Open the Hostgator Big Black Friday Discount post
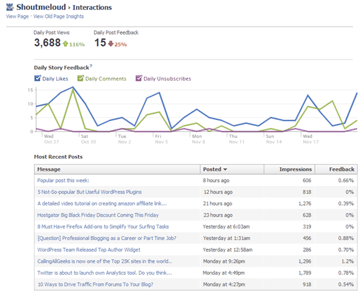Viewport: 363px width, 292px height. 98,215
